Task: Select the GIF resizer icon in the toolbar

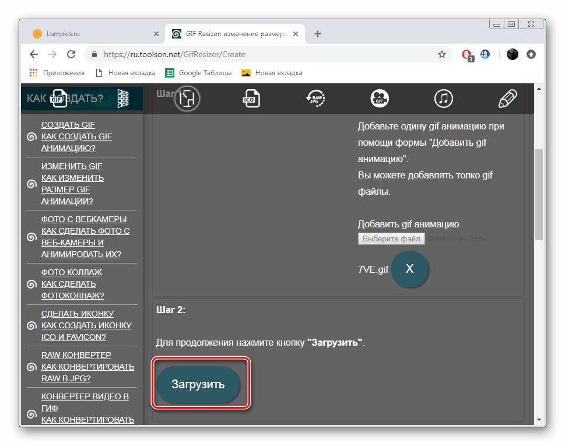Action: (x=187, y=99)
